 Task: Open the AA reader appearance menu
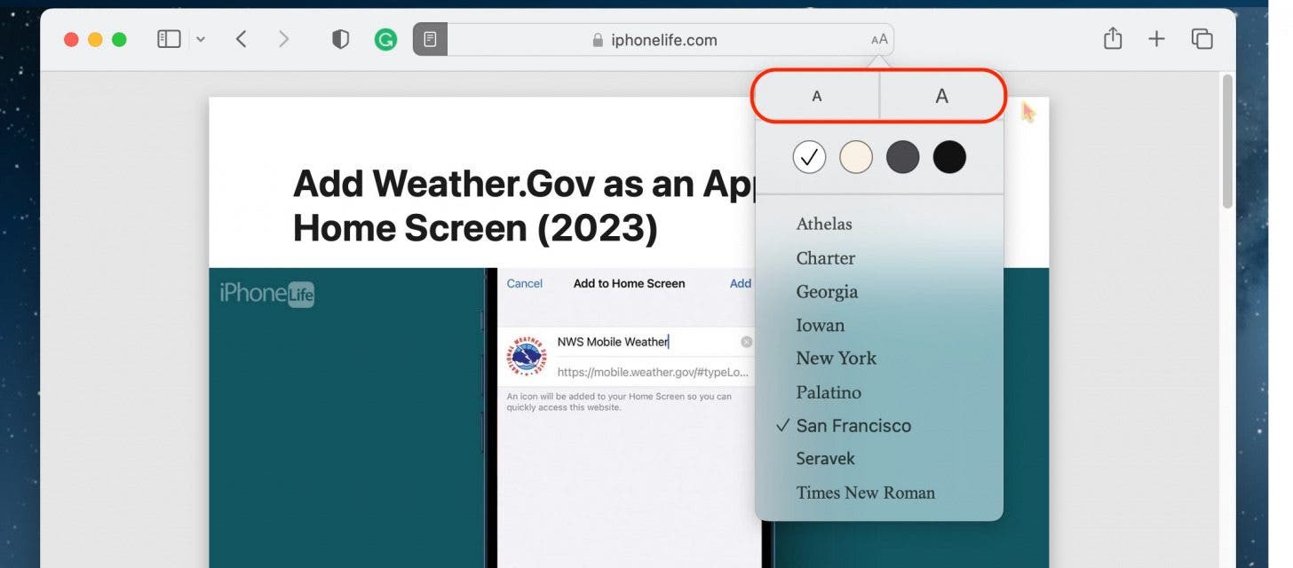click(879, 40)
